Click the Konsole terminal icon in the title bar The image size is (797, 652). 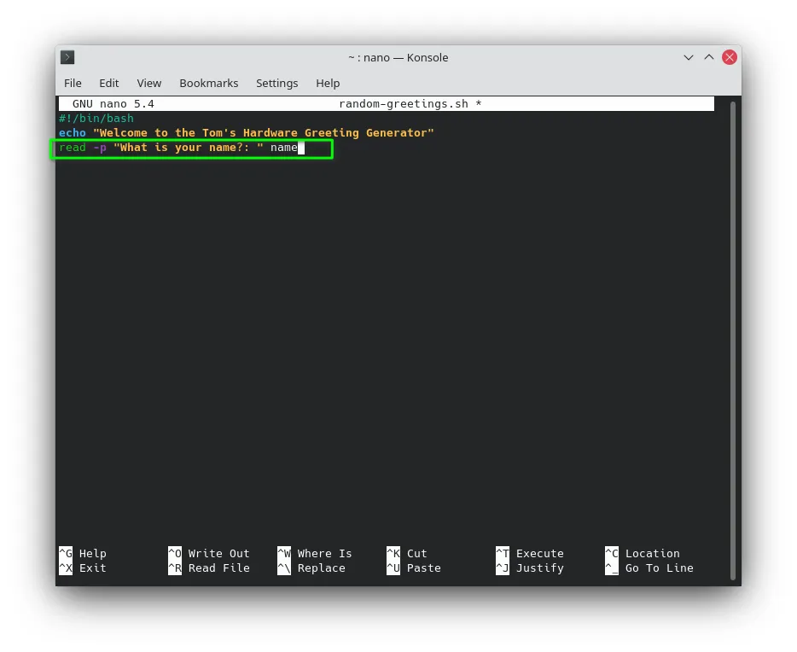click(x=67, y=57)
